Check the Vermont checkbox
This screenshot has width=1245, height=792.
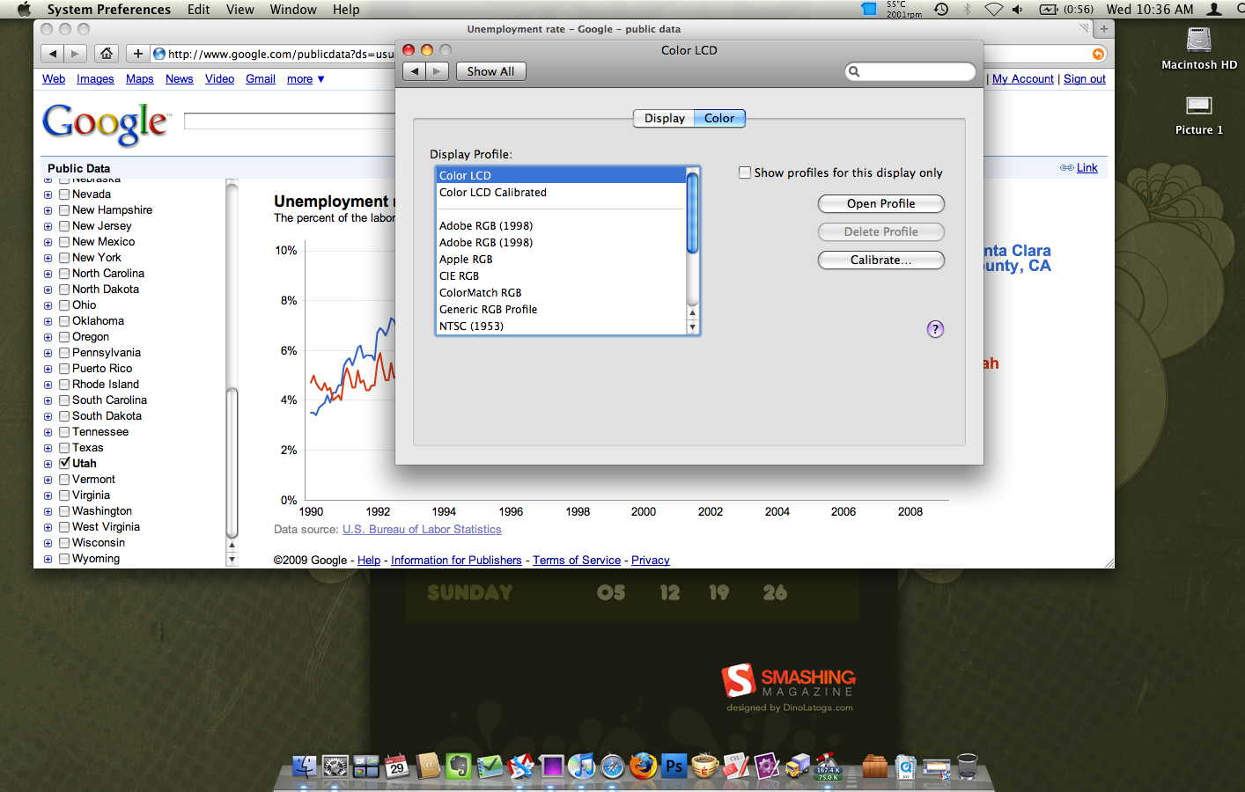pos(64,479)
